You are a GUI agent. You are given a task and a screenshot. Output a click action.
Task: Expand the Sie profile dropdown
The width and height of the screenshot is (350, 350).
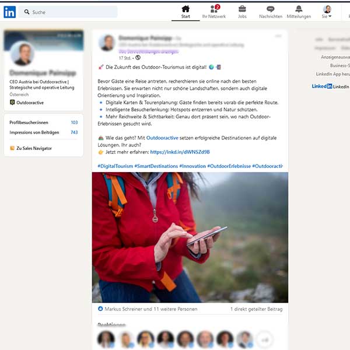click(327, 12)
